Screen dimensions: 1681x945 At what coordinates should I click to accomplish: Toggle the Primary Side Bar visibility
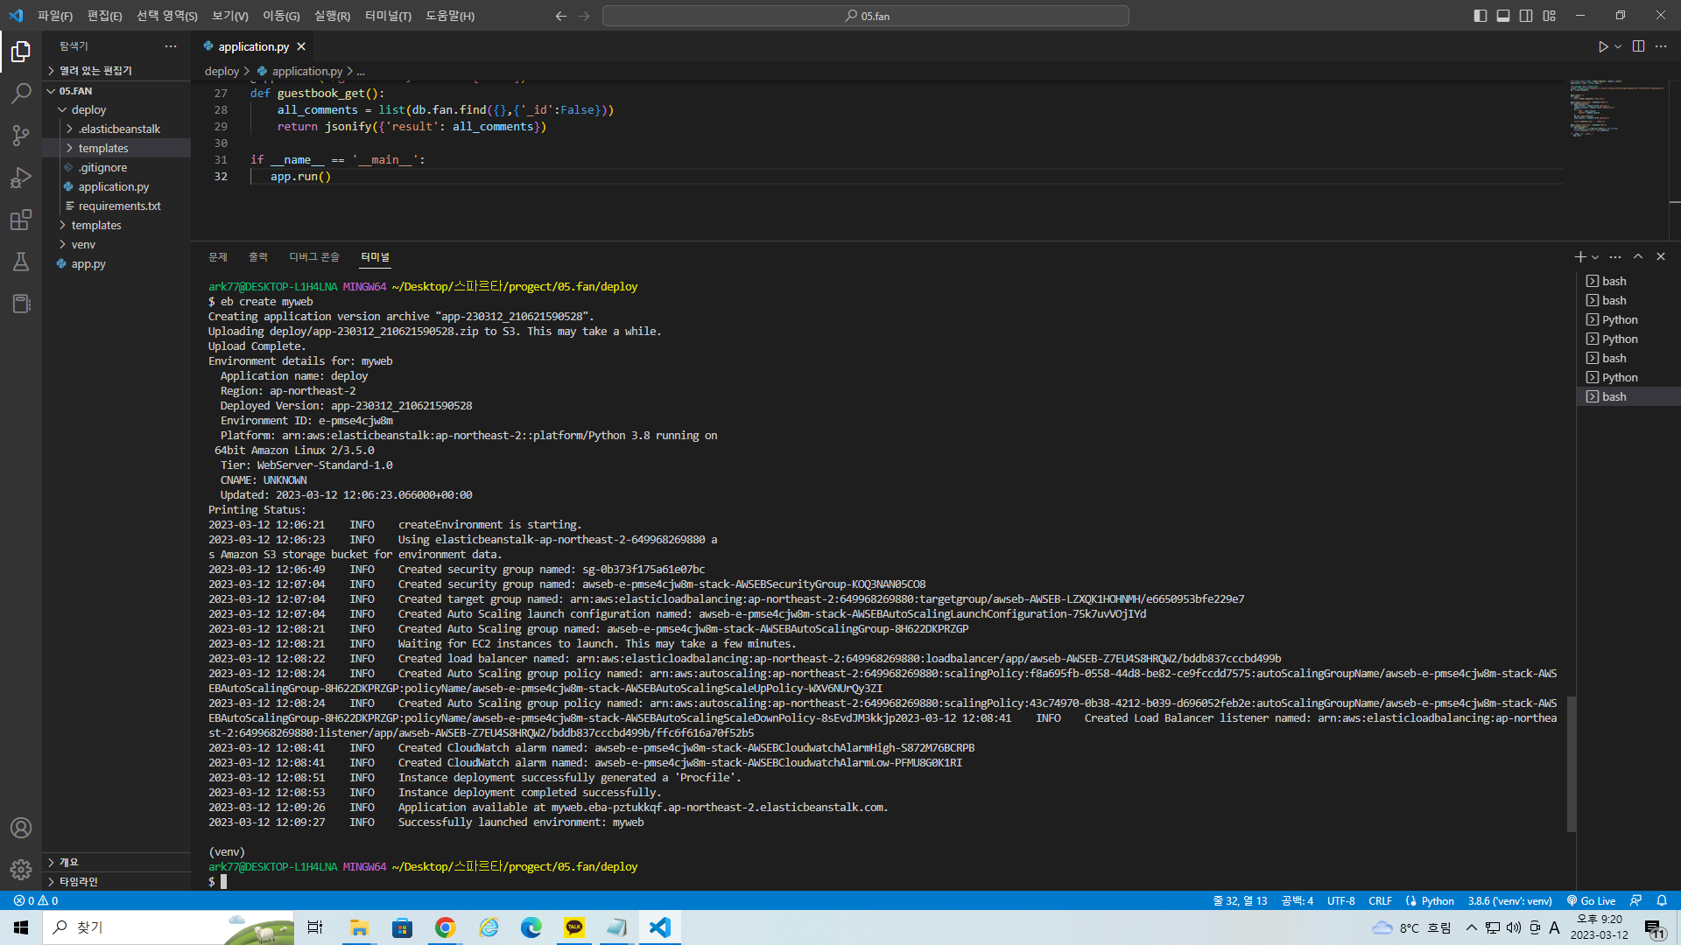(1481, 16)
